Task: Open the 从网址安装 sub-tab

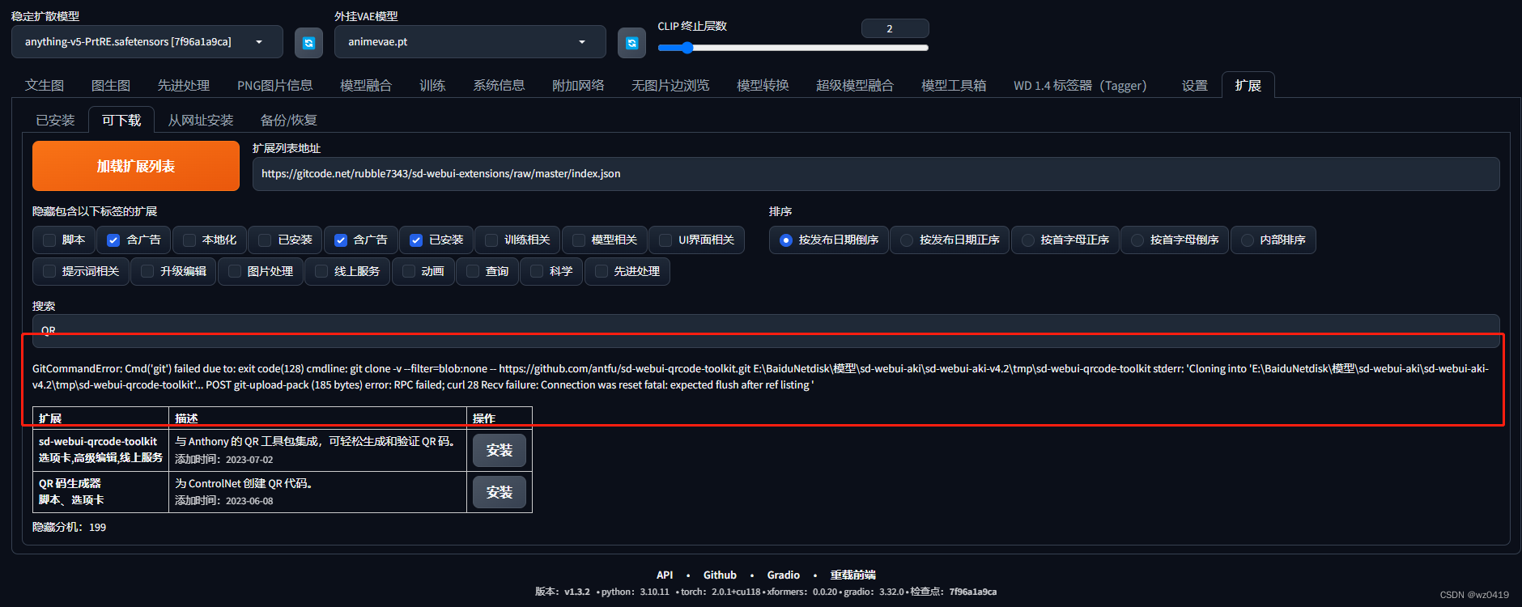Action: (x=201, y=120)
